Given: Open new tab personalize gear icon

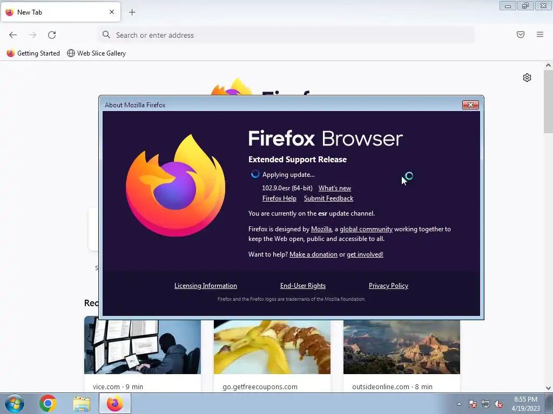Looking at the screenshot, I should pos(527,78).
